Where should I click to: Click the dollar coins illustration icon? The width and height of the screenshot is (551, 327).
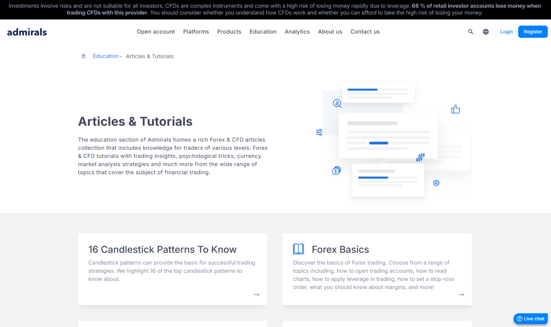coord(336,171)
